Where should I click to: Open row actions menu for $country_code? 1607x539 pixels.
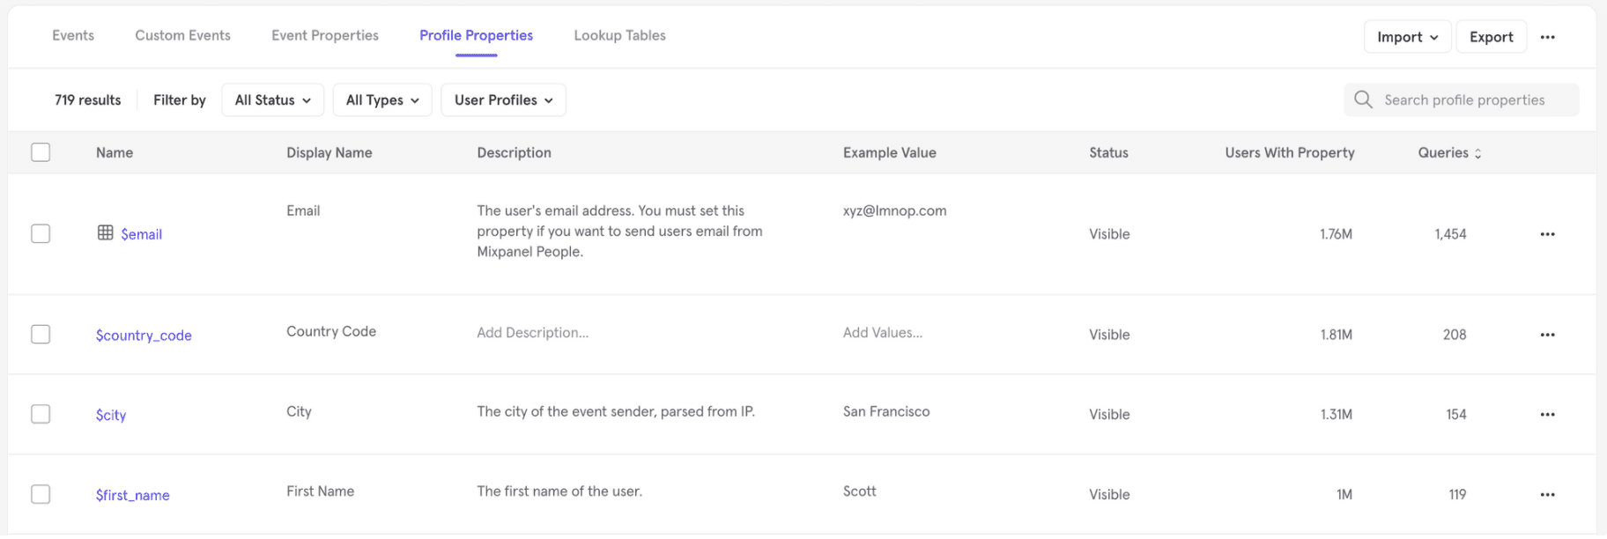coord(1547,335)
